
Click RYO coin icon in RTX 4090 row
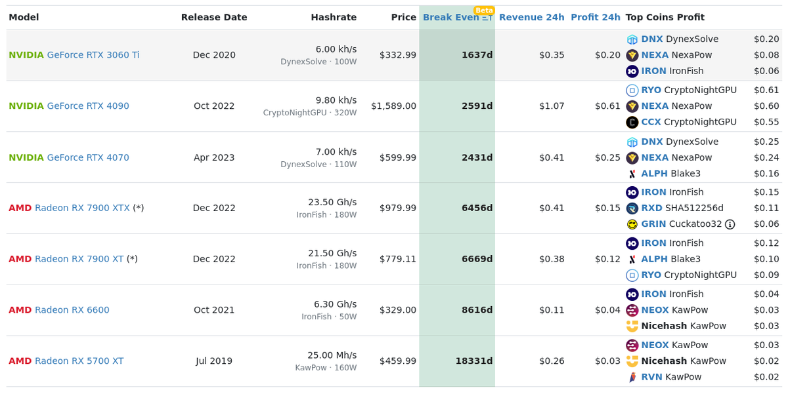(x=632, y=90)
